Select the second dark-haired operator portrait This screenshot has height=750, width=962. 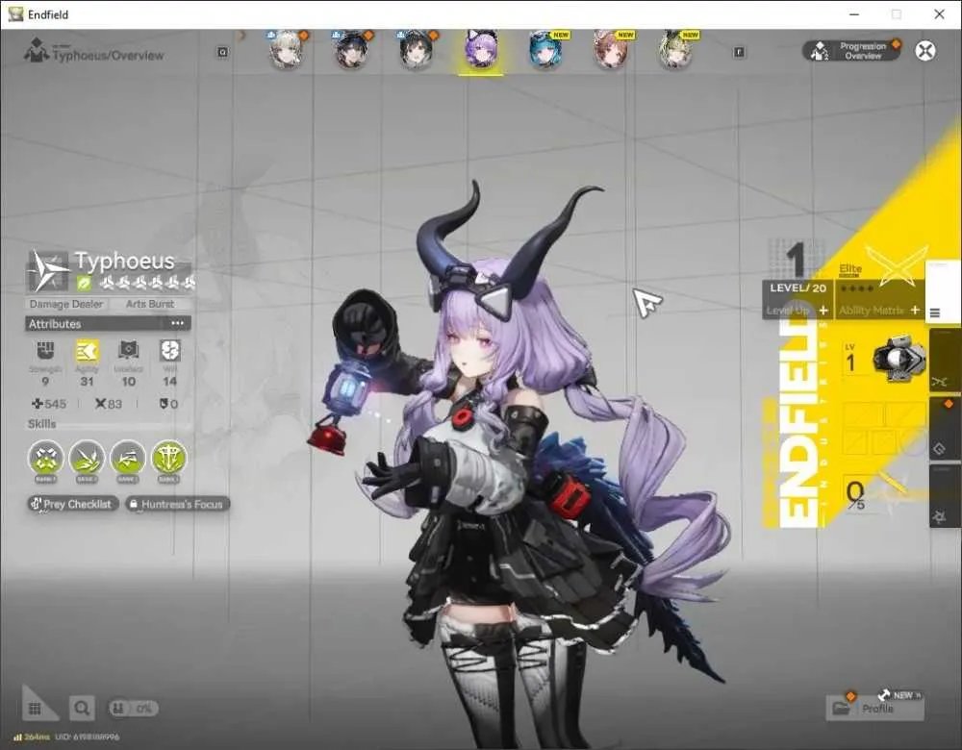coord(351,50)
